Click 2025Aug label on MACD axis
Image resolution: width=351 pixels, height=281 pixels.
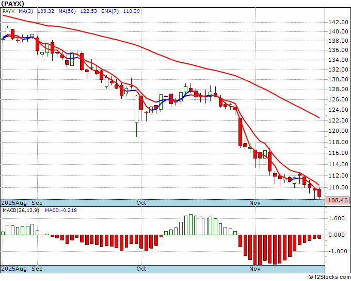click(14, 269)
